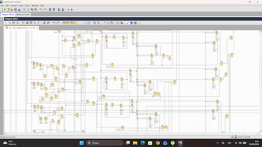Click the taskbar search box labelled Поиск
This screenshot has height=147, width=262.
(x=105, y=143)
